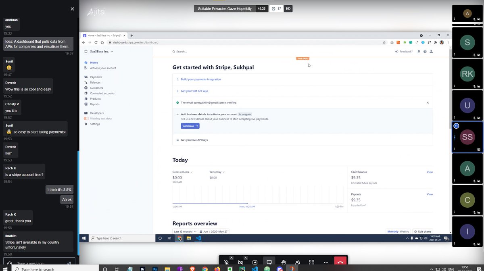Expand the audio device chevron above the mic
Viewport: 484px width, 271px height.
click(231, 257)
